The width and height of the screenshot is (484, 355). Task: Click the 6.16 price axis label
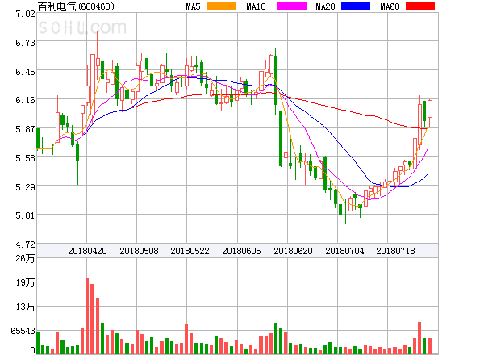pyautogui.click(x=25, y=100)
